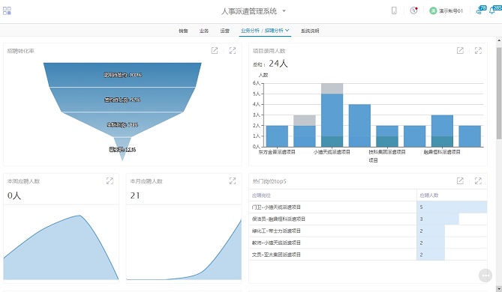This screenshot has width=502, height=292.
Task: Open the 人事派遣管理系统 title dropdown arrow
Action: click(x=284, y=11)
